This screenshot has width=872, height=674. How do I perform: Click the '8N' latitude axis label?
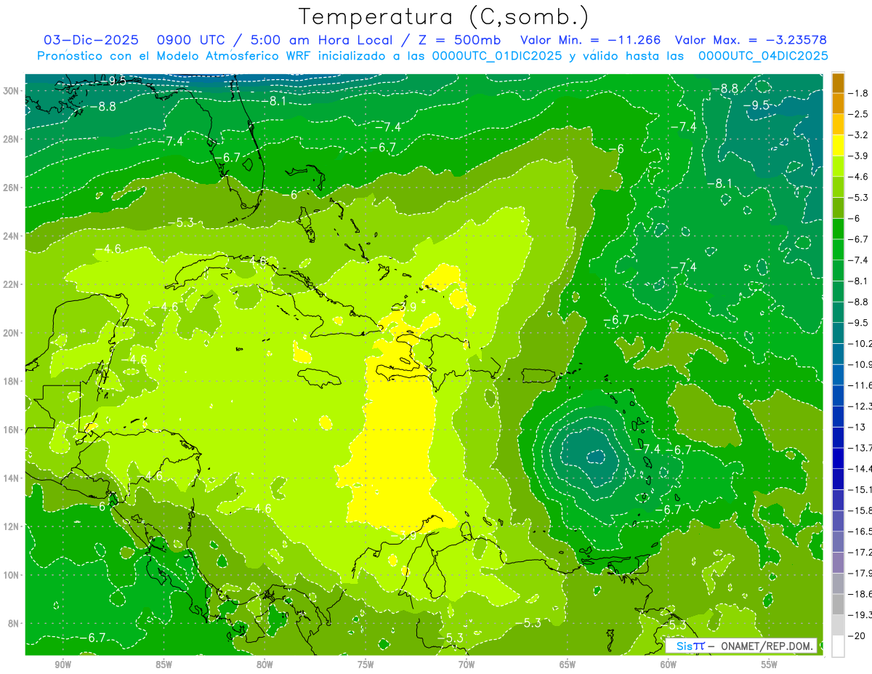15,624
